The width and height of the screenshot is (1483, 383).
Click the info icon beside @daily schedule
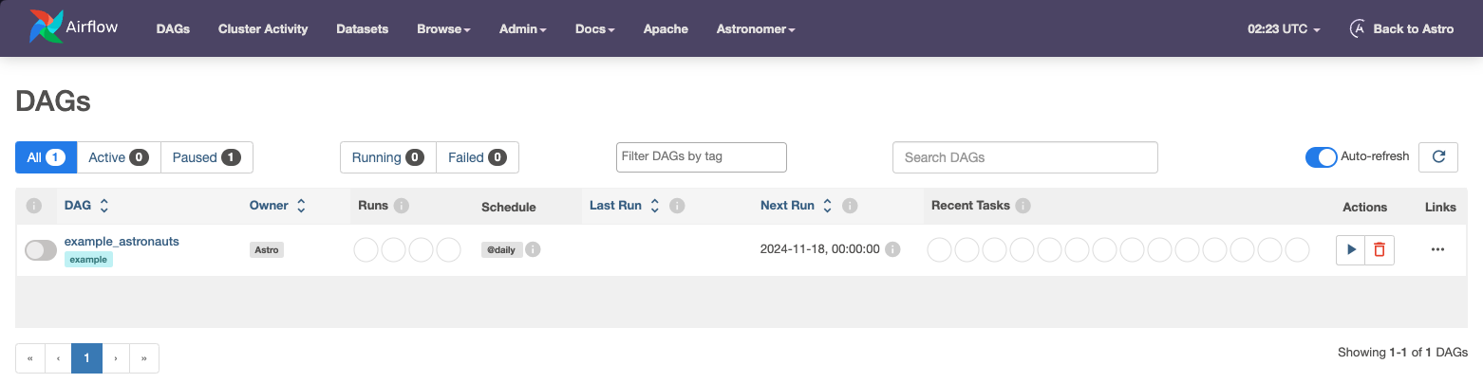(534, 250)
